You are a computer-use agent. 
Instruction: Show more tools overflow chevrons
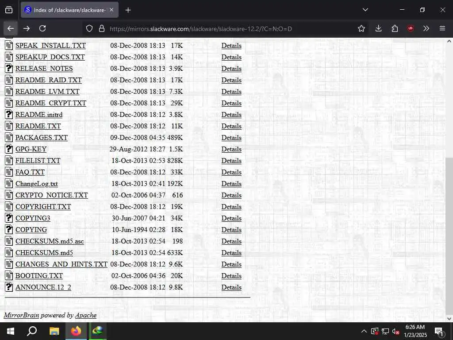[x=426, y=28]
